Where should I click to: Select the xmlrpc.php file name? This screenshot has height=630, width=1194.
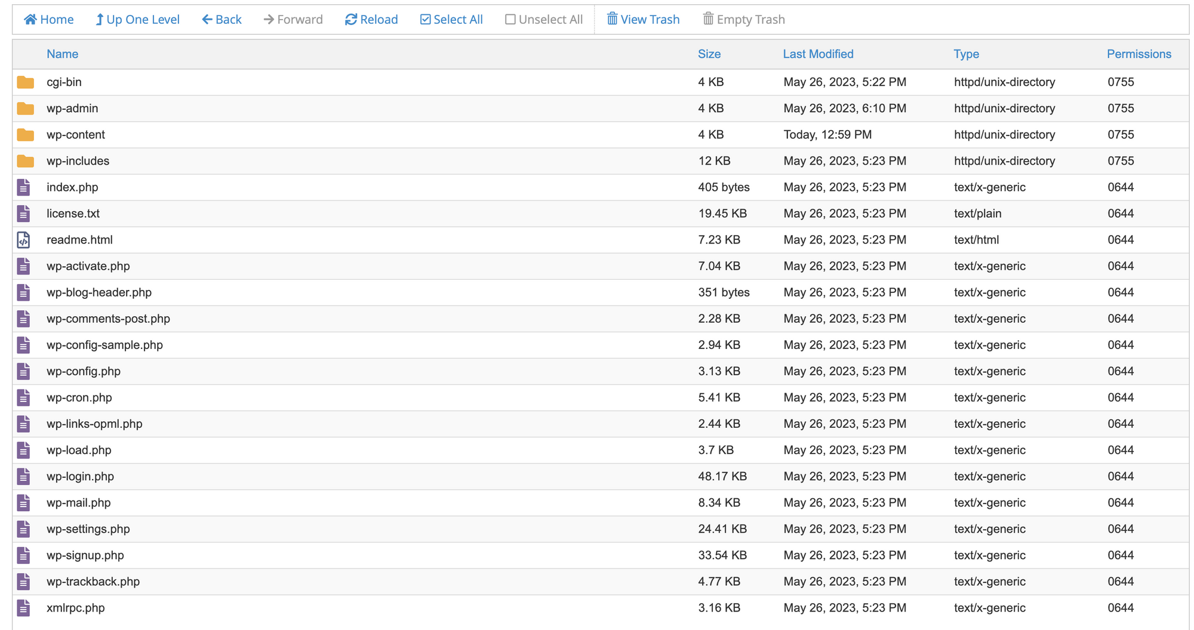tap(76, 607)
